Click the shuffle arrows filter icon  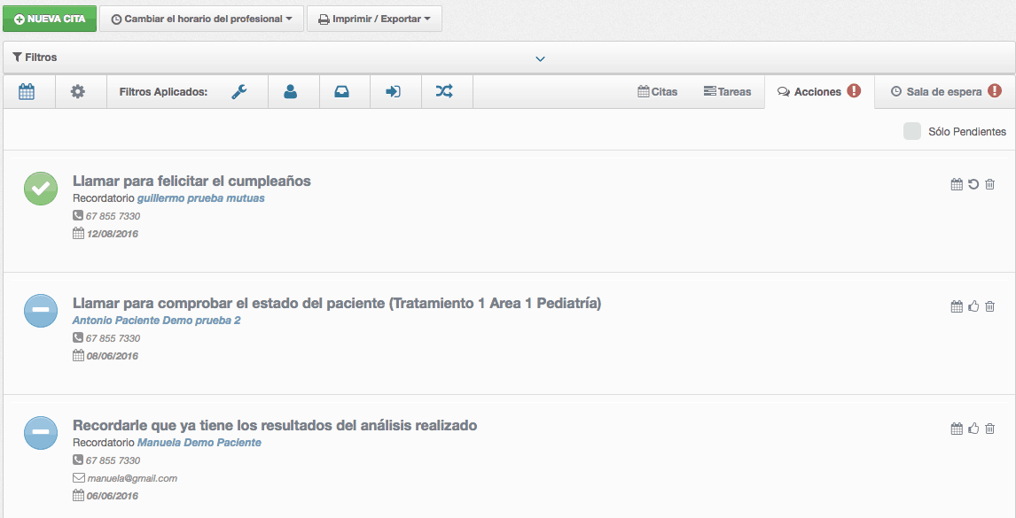pyautogui.click(x=444, y=92)
